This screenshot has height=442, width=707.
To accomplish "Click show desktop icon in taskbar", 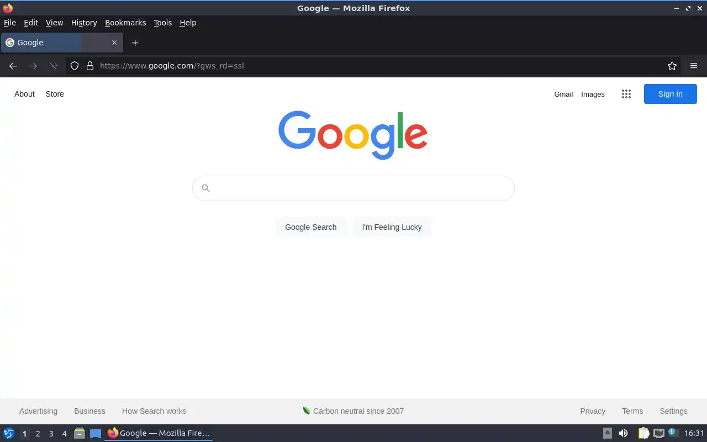I will pyautogui.click(x=96, y=433).
